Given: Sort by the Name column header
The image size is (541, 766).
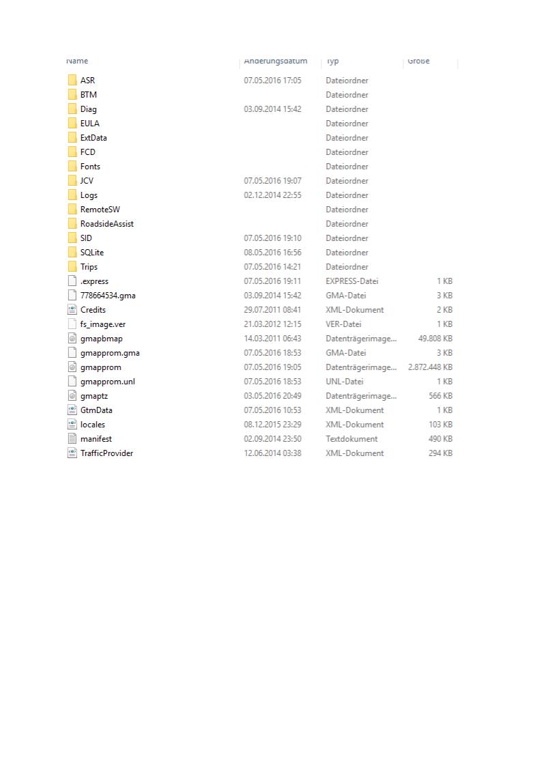Looking at the screenshot, I should pos(77,61).
